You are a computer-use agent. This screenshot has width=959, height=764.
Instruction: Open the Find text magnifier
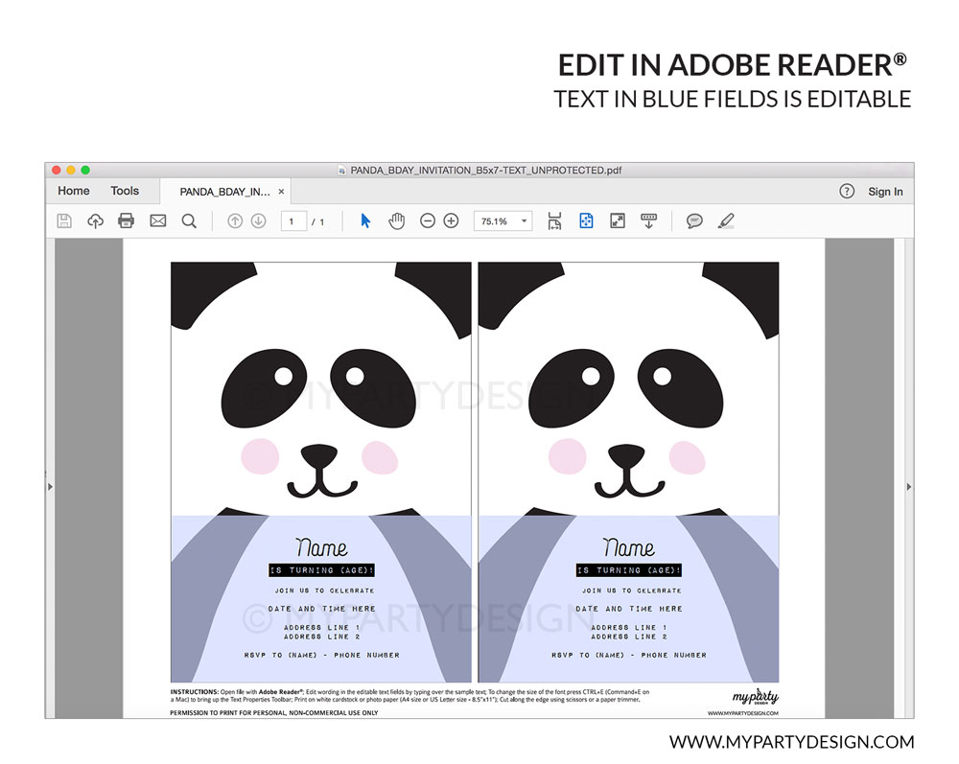click(x=189, y=221)
